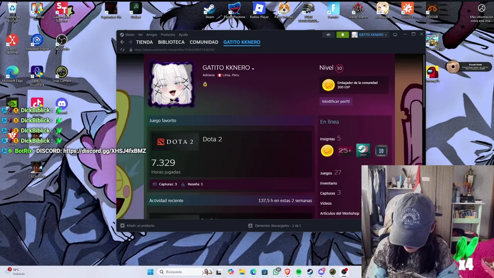Click the taskbar Búsqueda search box
Image resolution: width=494 pixels, height=278 pixels.
click(186, 272)
